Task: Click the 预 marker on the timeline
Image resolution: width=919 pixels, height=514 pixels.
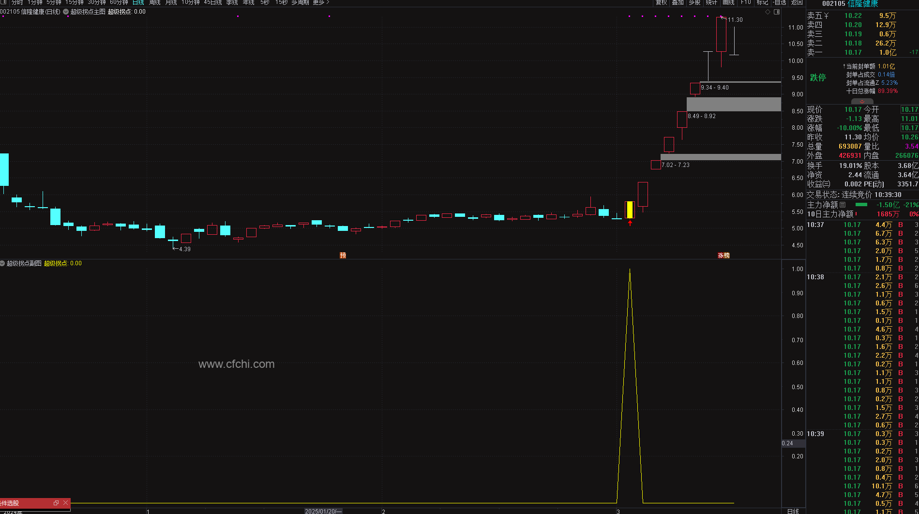Action: [x=343, y=255]
